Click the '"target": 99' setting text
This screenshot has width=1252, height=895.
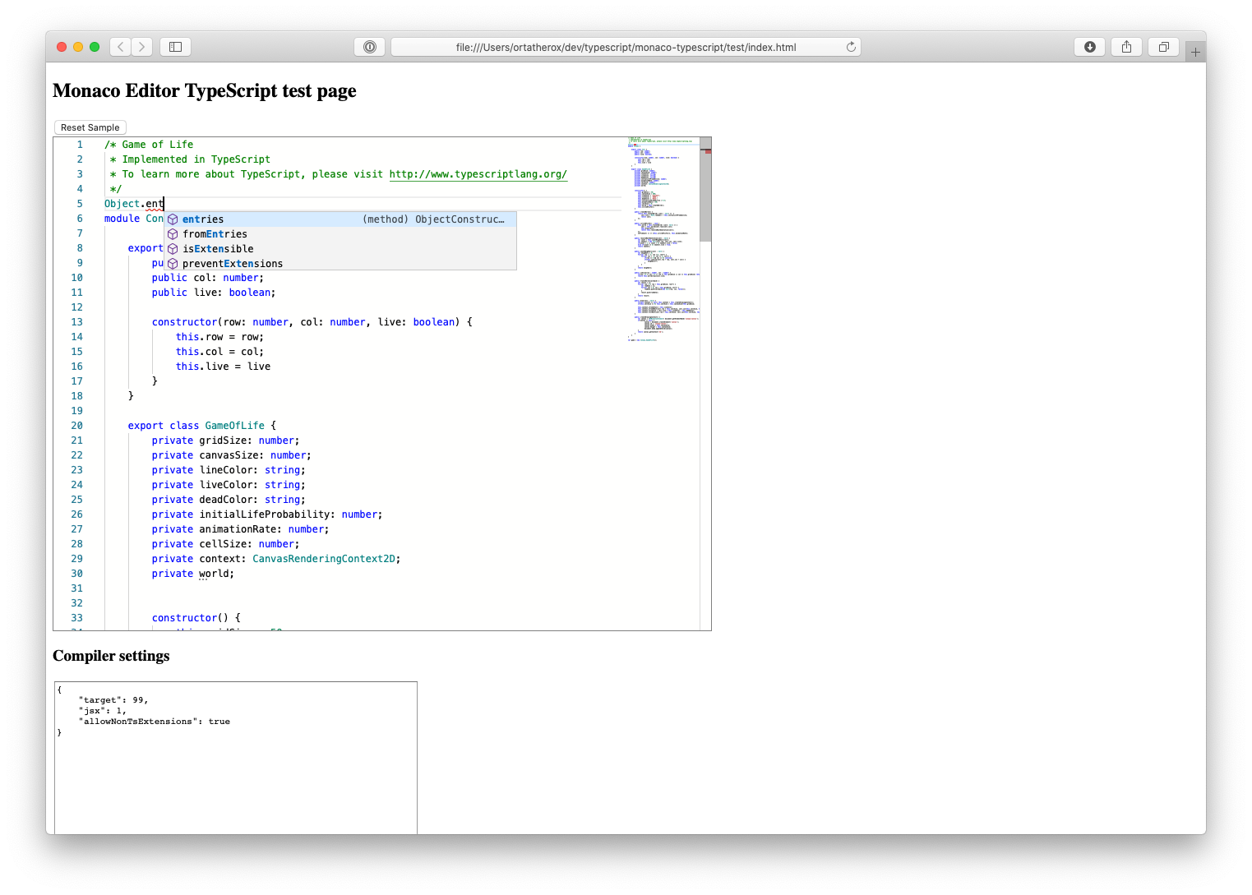[x=113, y=700]
